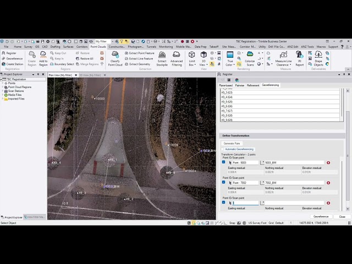The width and height of the screenshot is (352, 264).
Task: Click the undo arrow in the quick access toolbar
Action: [x=7, y=41]
